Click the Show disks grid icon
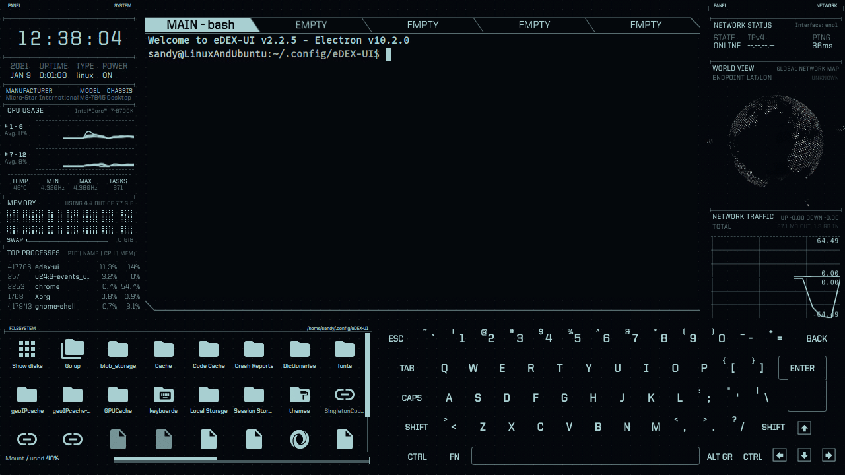The width and height of the screenshot is (845, 475). pos(27,349)
